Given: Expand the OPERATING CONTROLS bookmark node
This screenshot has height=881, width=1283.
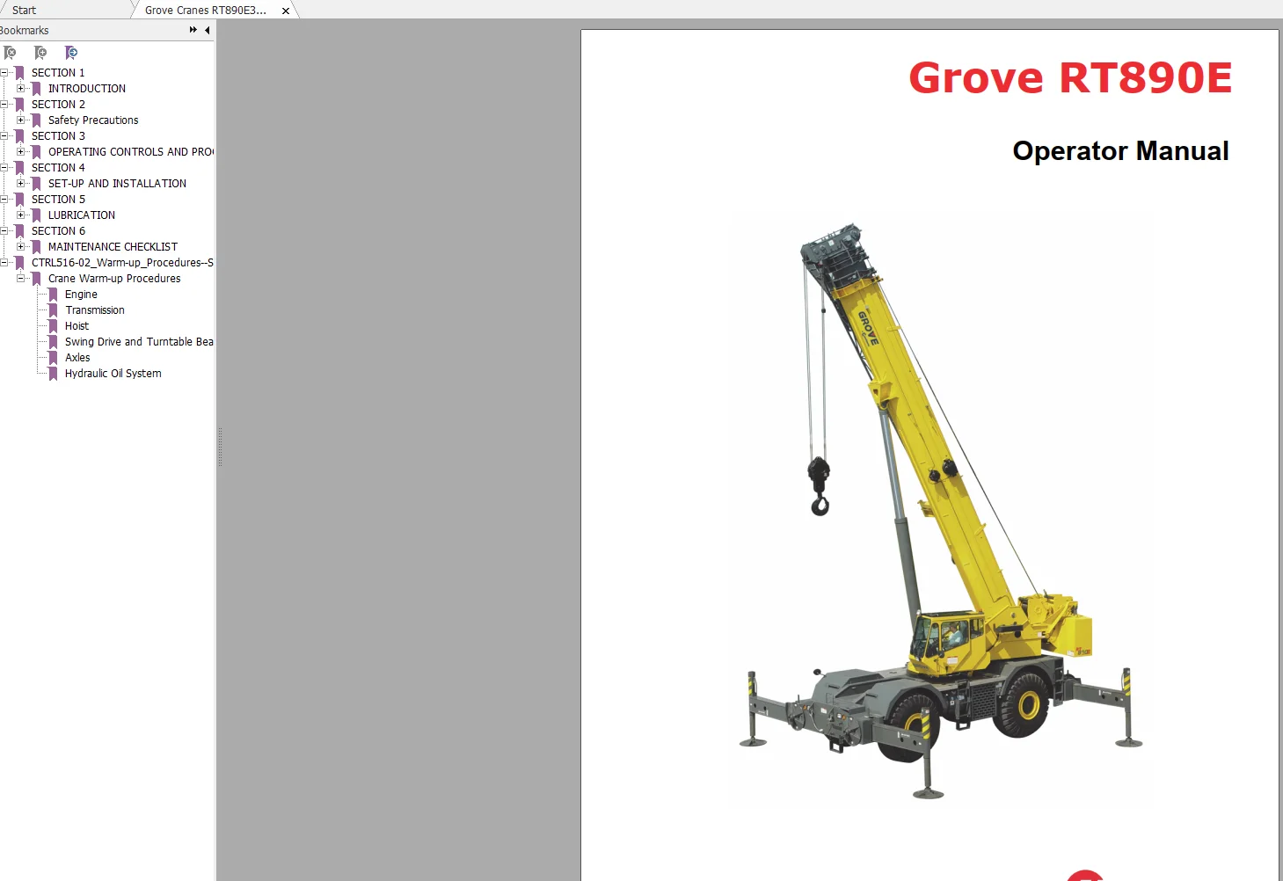Looking at the screenshot, I should 20,152.
